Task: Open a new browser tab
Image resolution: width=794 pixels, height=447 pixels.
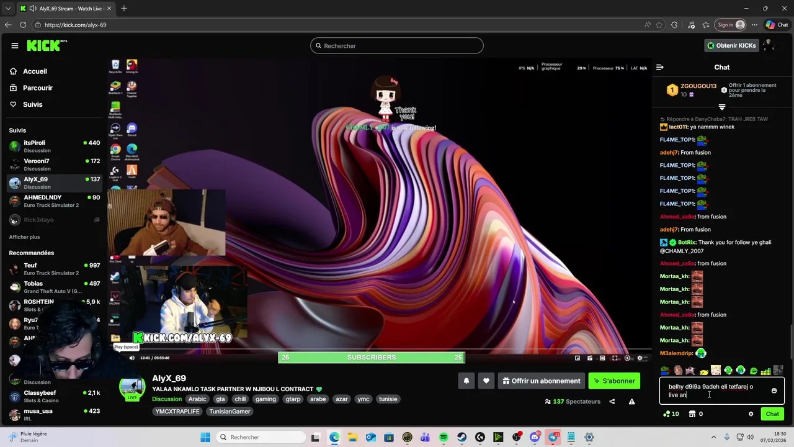Action: click(x=124, y=8)
